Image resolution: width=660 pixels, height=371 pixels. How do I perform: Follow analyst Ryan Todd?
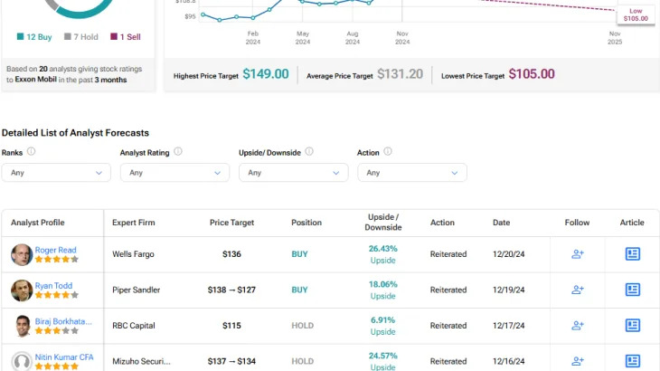tap(578, 290)
